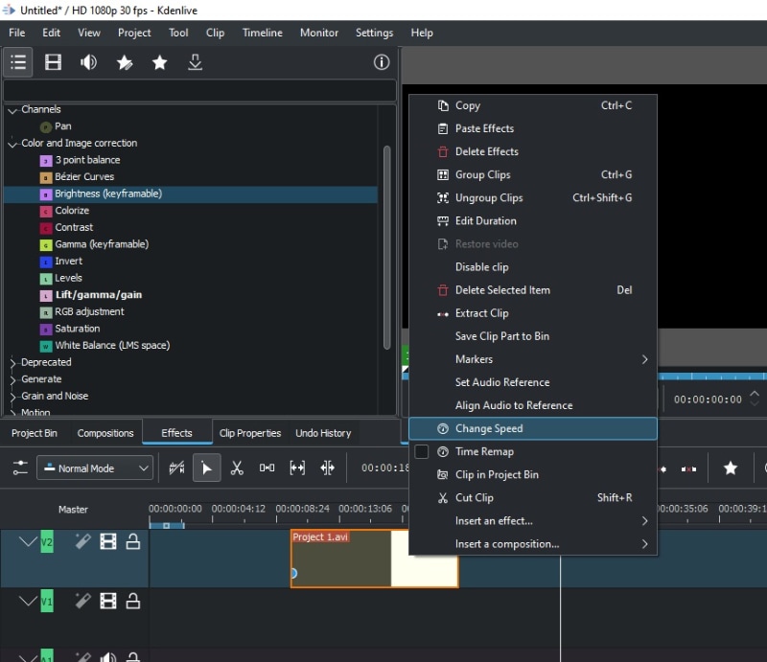
Task: Click the Master label
Action: click(73, 509)
